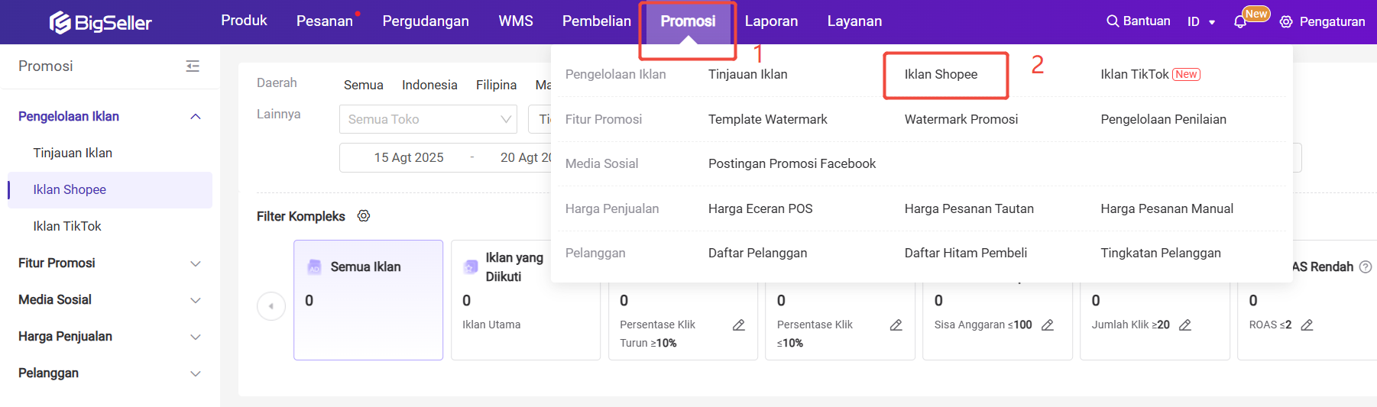This screenshot has height=407, width=1377.
Task: Filter region by Filipina
Action: click(496, 85)
